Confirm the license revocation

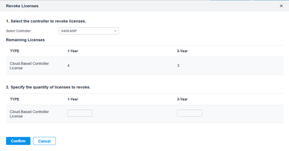tap(18, 141)
